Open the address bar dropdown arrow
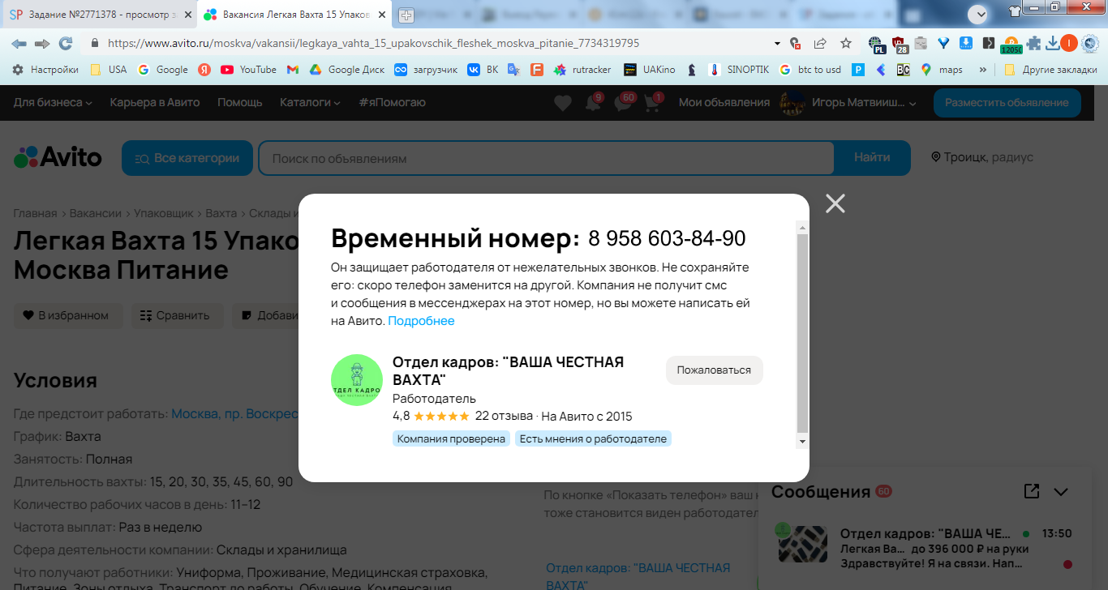The image size is (1108, 590). [777, 44]
